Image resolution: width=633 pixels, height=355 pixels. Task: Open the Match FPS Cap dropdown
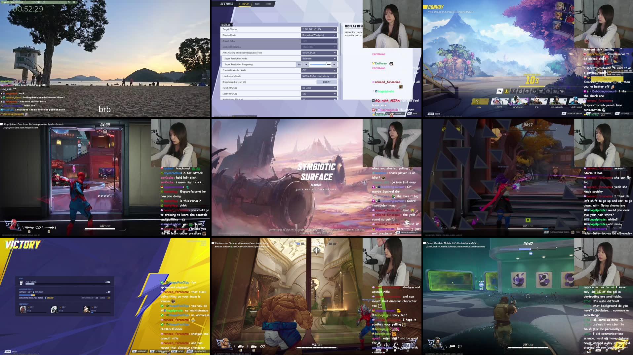coord(319,88)
